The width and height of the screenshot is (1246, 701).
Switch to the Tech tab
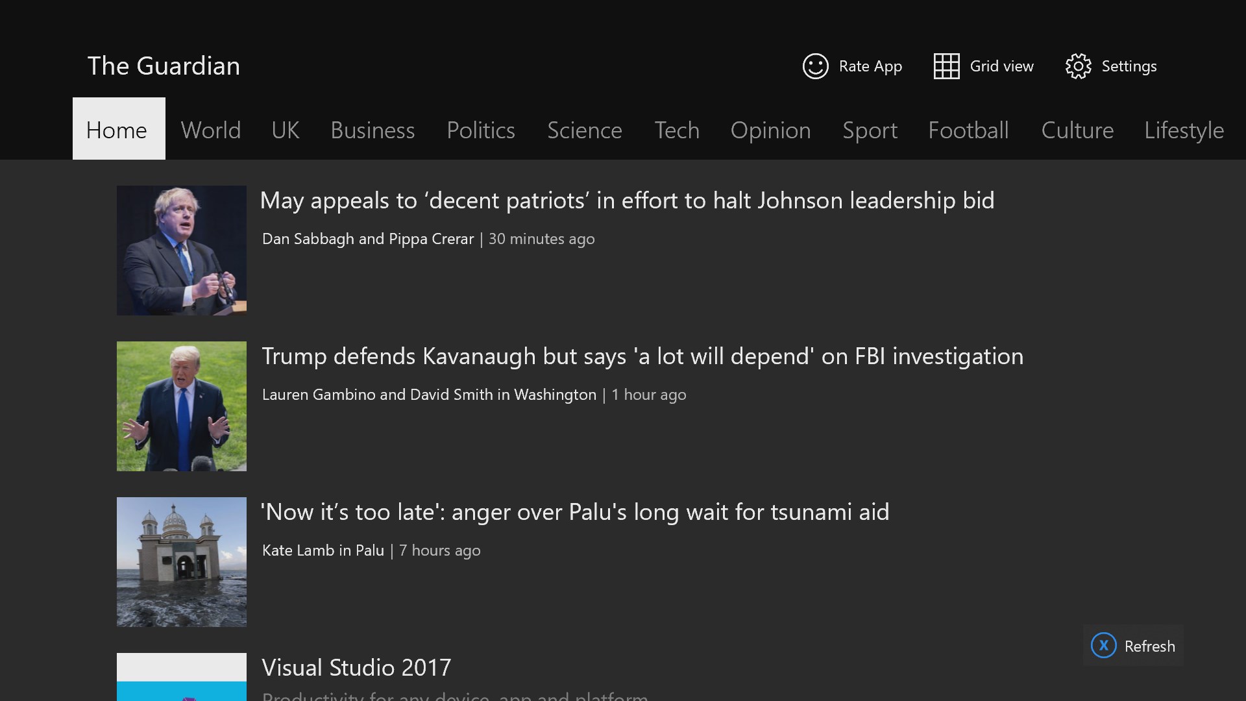677,130
